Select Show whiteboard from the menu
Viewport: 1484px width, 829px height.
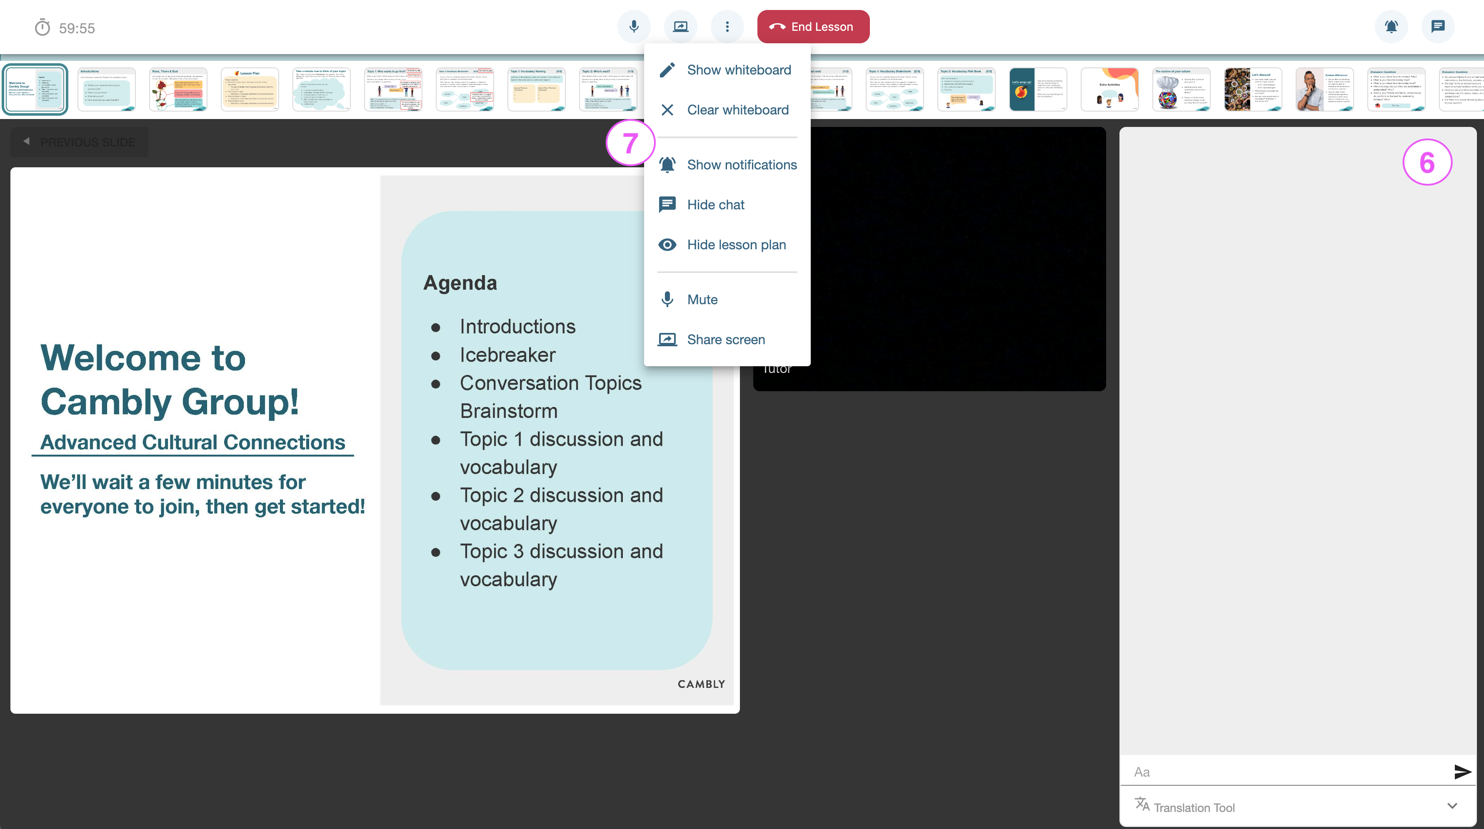[727, 69]
